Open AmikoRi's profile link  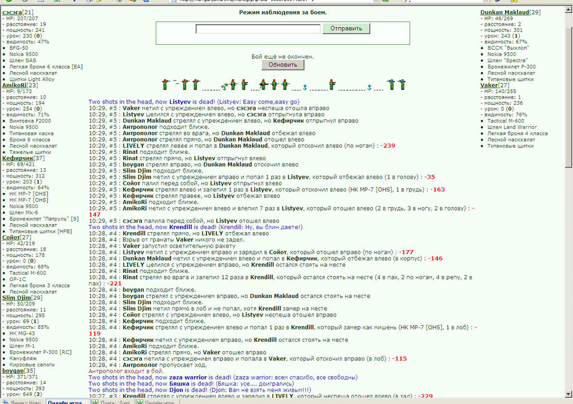(x=14, y=86)
